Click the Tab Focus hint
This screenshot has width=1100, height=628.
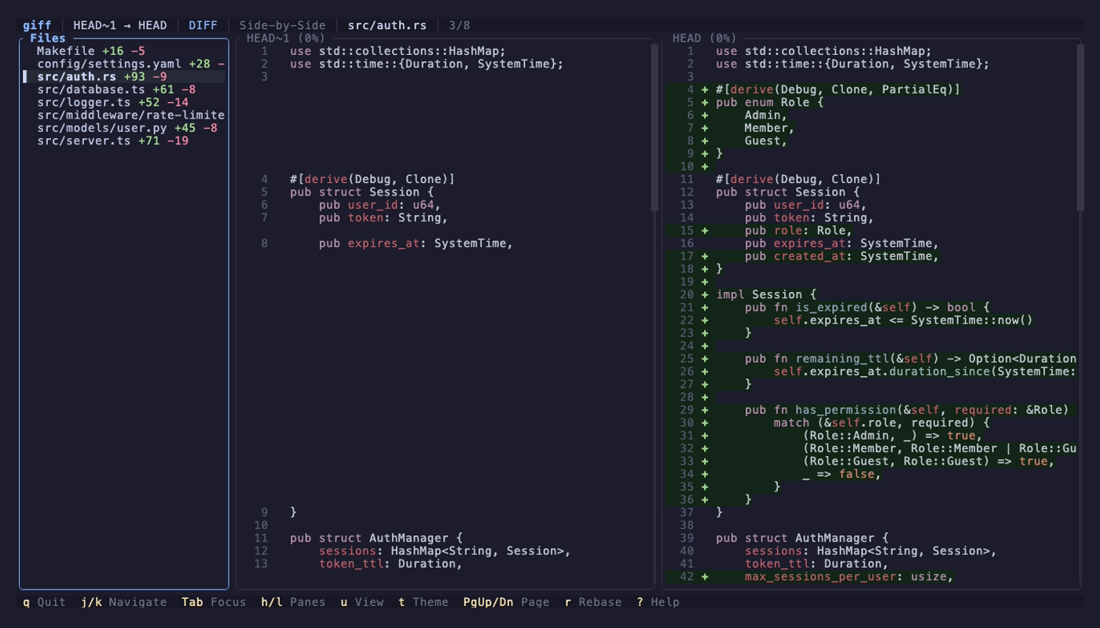[214, 602]
